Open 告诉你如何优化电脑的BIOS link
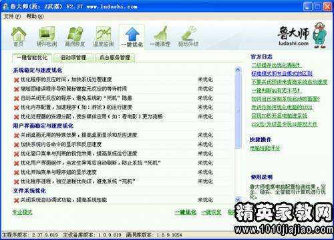Viewport: 334px width, 240px height. [282, 107]
